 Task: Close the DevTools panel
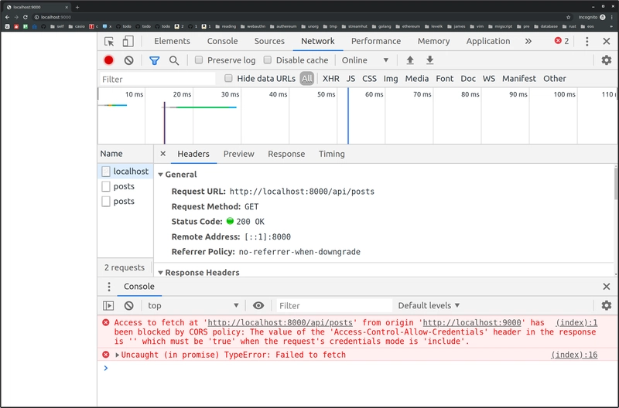[607, 42]
